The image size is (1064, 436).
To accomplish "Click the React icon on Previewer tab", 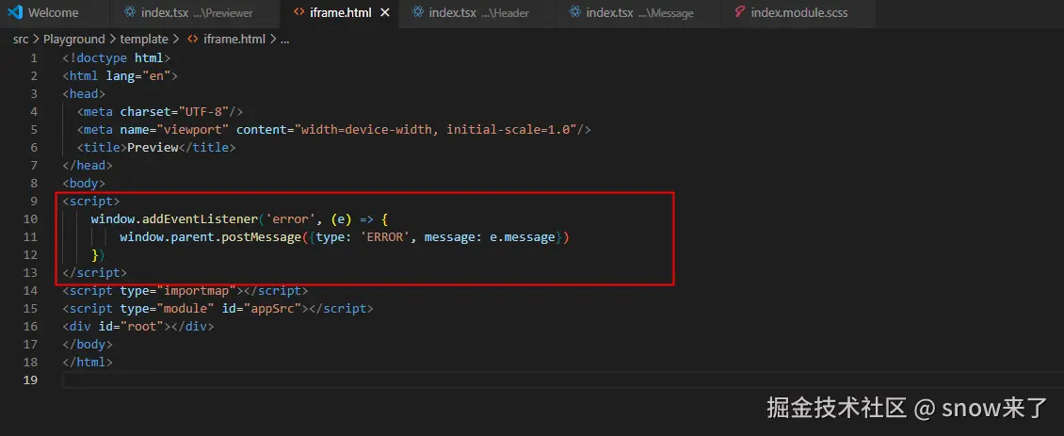I will point(130,13).
